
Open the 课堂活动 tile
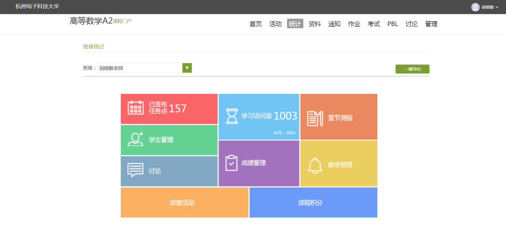(x=185, y=202)
